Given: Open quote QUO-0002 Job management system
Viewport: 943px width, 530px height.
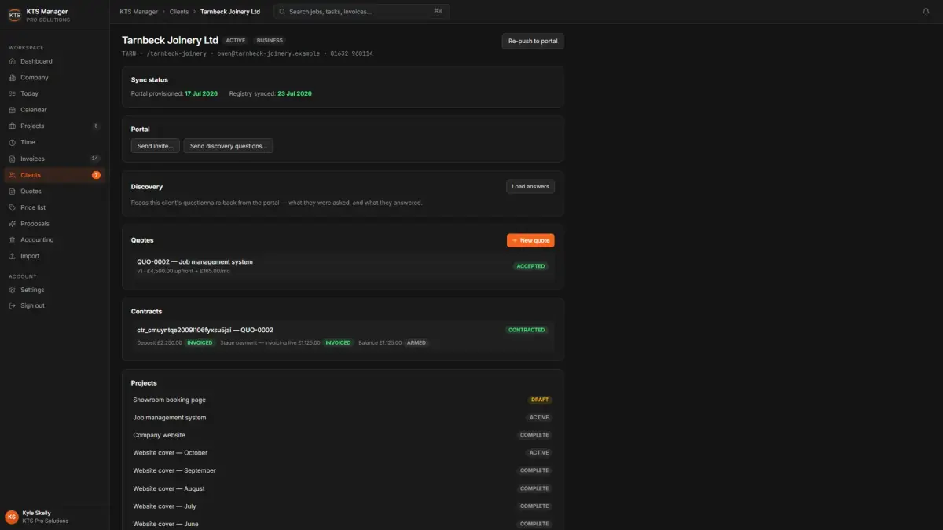Looking at the screenshot, I should point(343,266).
